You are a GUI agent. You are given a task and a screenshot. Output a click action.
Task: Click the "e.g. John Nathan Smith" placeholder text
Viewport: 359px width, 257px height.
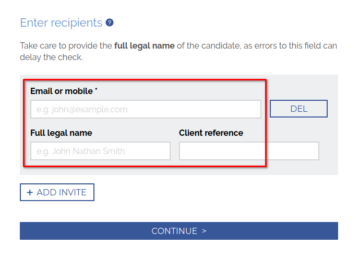pyautogui.click(x=81, y=151)
